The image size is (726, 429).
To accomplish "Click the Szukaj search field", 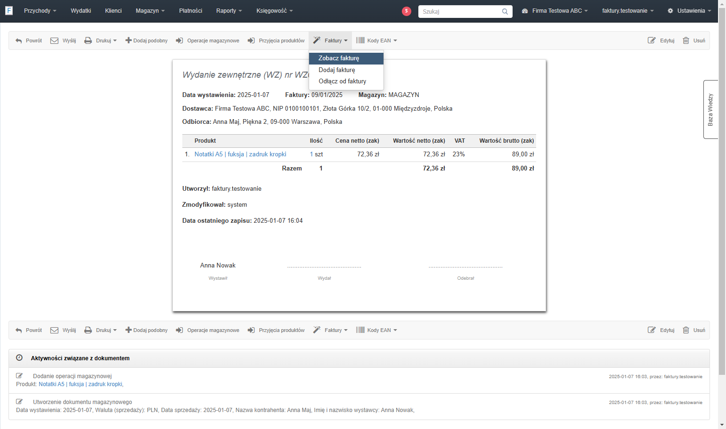I will click(465, 11).
